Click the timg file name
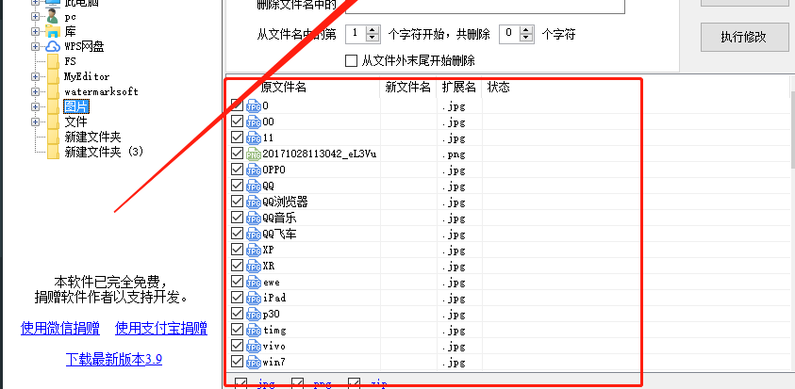This screenshot has height=389, width=795. pos(274,331)
